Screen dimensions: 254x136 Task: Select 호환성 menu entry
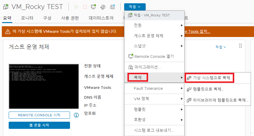[x=154, y=120]
